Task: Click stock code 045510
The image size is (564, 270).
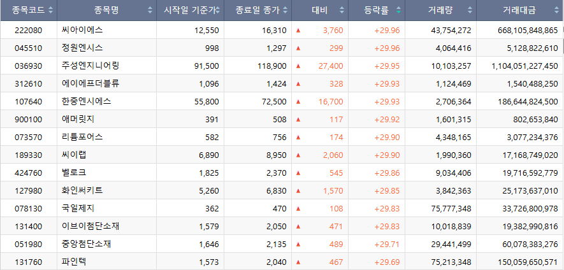Action: click(x=29, y=48)
